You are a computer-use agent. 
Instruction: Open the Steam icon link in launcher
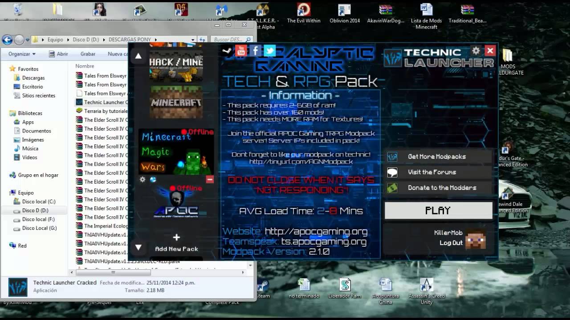click(227, 51)
